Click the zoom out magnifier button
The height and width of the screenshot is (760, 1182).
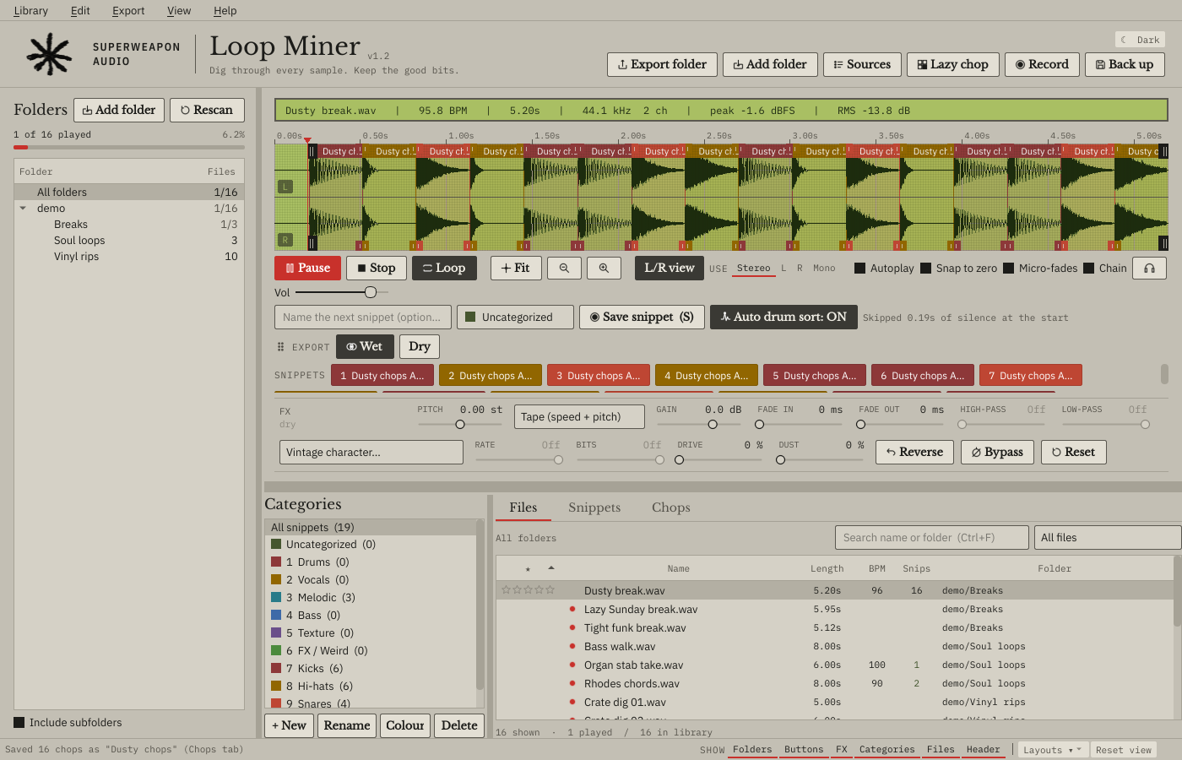(564, 269)
